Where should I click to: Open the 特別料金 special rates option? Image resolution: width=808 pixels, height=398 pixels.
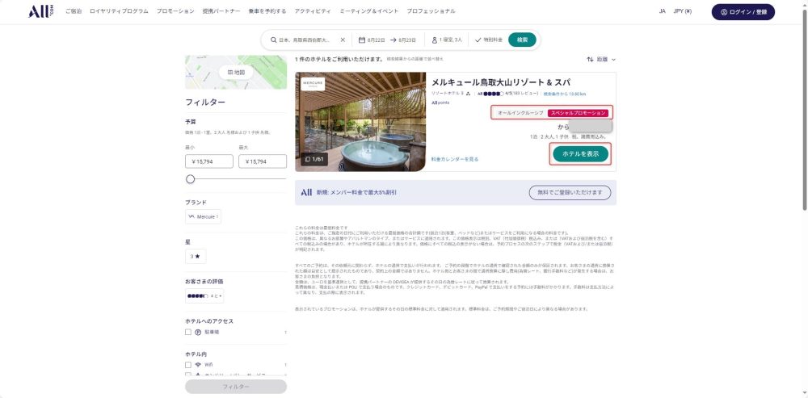click(493, 40)
